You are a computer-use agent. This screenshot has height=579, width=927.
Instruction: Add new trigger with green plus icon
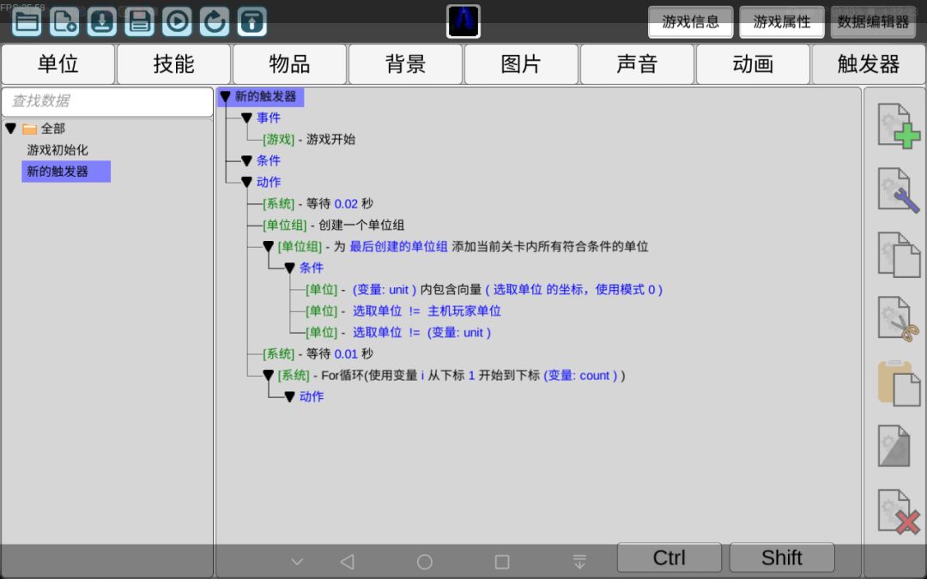(x=899, y=126)
